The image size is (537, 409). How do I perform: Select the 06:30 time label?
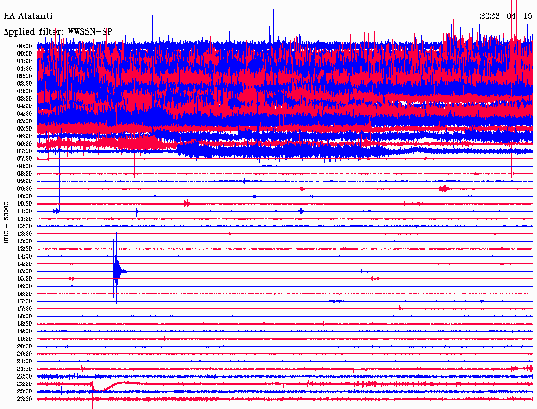[x=25, y=144]
